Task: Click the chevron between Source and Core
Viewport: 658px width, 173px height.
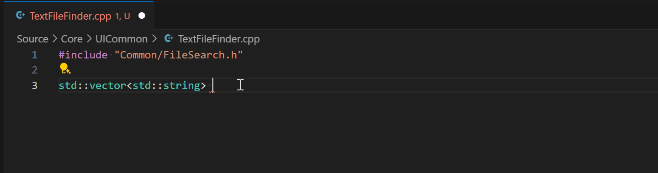Action: coord(55,39)
